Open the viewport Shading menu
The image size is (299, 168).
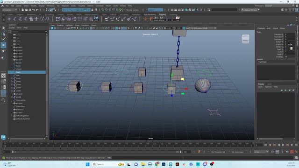click(60, 25)
